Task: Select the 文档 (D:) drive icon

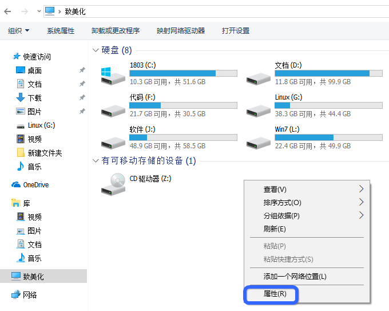Action: point(258,78)
